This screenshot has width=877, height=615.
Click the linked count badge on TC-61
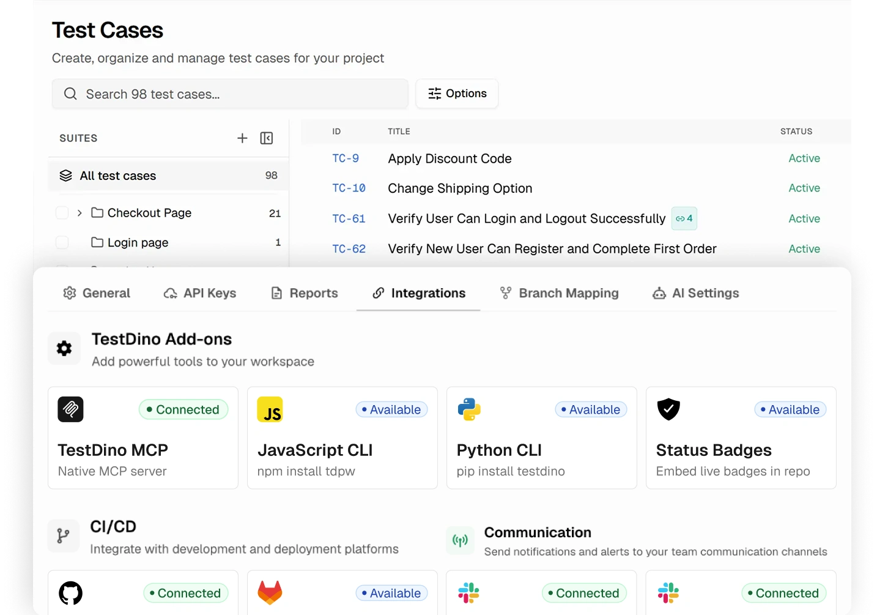(684, 218)
